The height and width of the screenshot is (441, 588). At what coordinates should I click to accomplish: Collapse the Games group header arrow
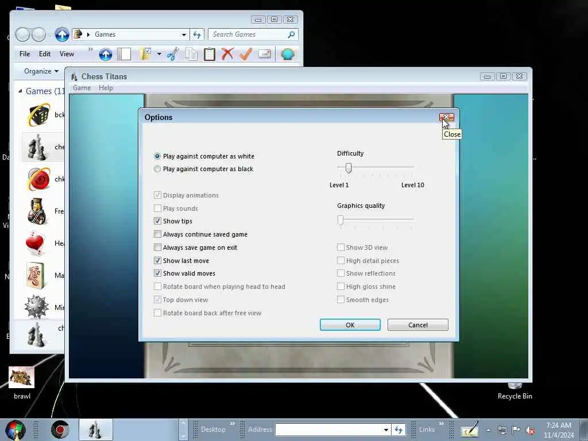click(20, 91)
